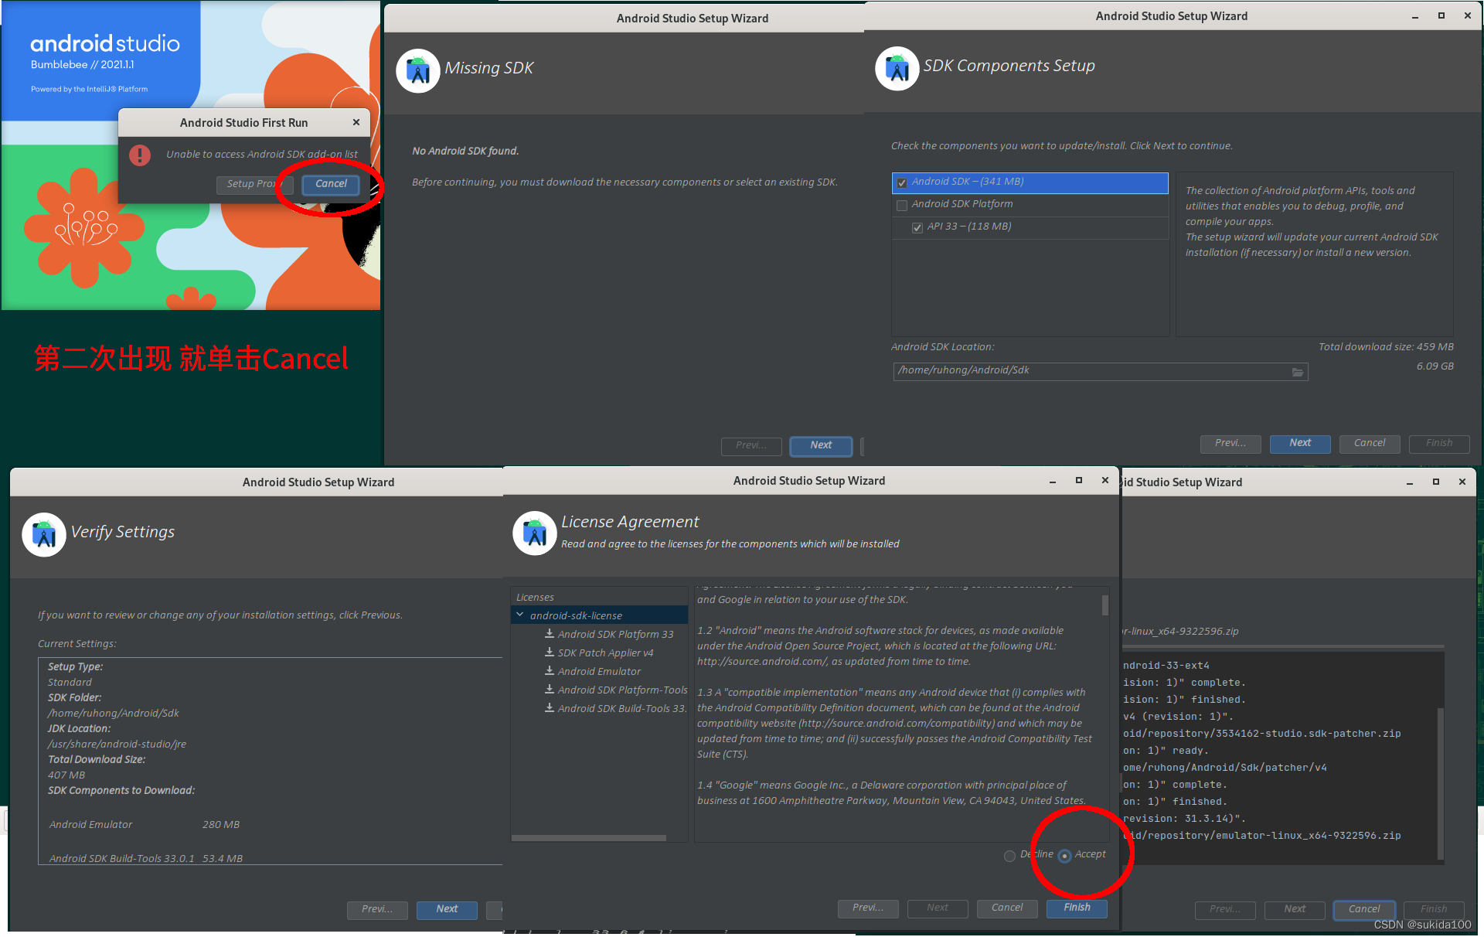
Task: Close the download progress wizard window
Action: [x=1462, y=482]
